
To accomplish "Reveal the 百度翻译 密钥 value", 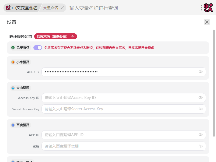I will tap(201, 146).
